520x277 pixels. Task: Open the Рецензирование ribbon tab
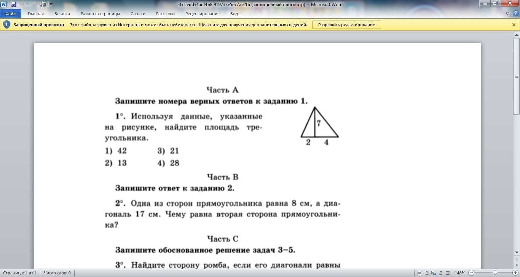(203, 14)
